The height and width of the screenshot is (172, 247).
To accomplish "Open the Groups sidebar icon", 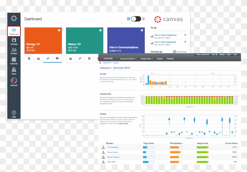I will (14, 51).
